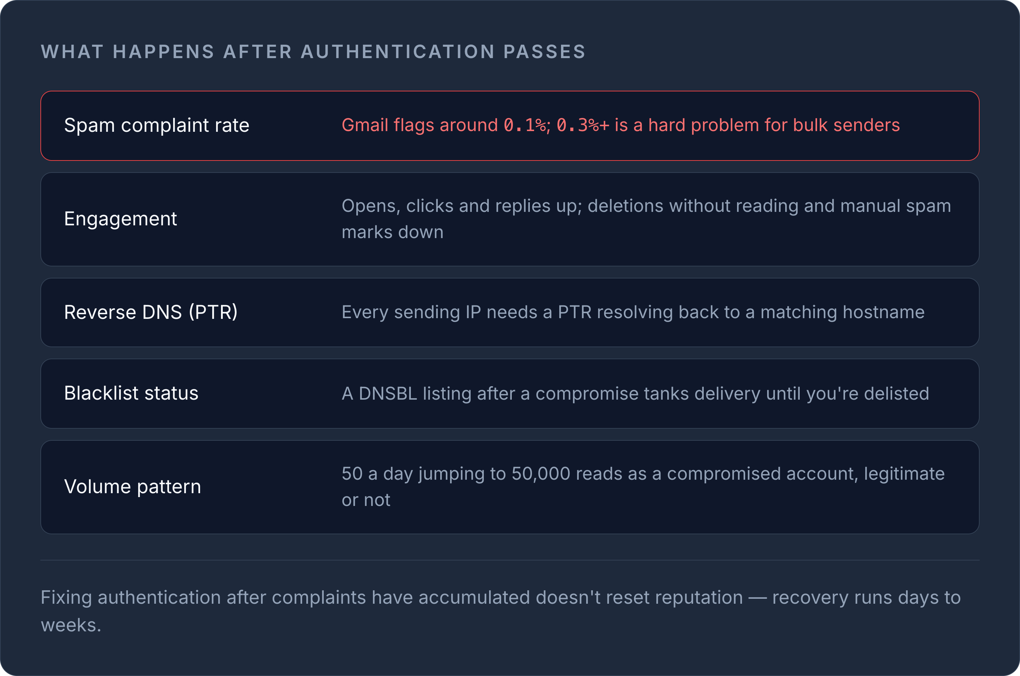The width and height of the screenshot is (1020, 676).
Task: Click the red-highlighted Spam complaint card
Action: (x=510, y=126)
